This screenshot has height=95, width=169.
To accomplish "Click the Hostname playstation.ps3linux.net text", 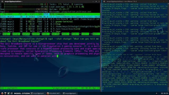I will [70, 12].
